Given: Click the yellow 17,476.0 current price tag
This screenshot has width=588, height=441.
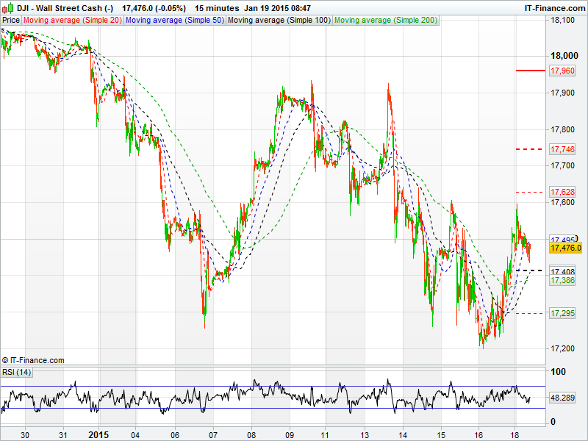Looking at the screenshot, I should (x=566, y=248).
